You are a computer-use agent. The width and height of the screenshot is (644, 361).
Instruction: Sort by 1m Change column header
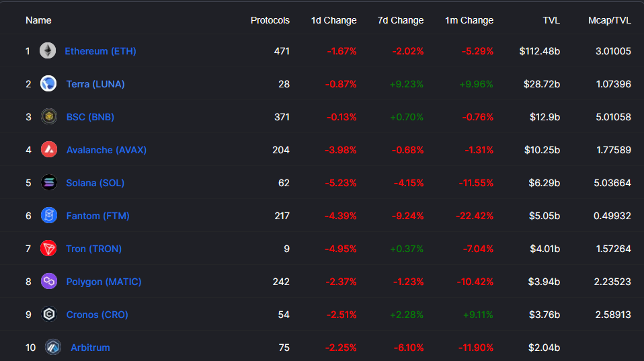pyautogui.click(x=469, y=20)
